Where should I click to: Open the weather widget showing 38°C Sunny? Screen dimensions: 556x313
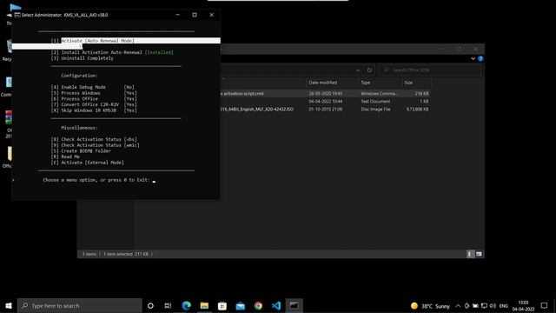[430, 305]
